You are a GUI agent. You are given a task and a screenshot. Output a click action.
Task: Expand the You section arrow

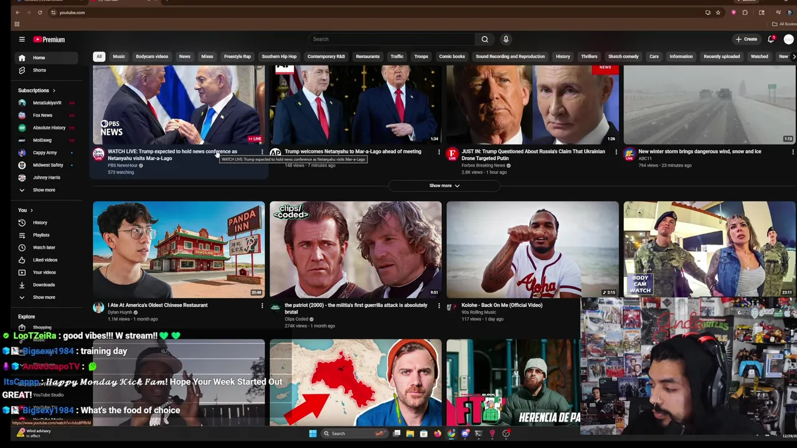pyautogui.click(x=31, y=210)
